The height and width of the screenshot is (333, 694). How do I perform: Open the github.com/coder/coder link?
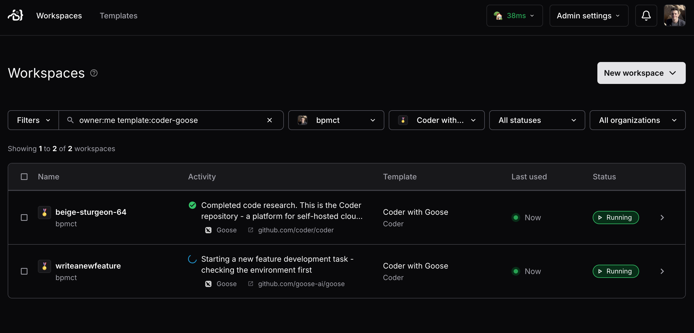point(295,230)
